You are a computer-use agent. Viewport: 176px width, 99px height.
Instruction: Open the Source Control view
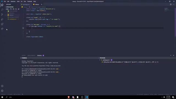[2, 15]
